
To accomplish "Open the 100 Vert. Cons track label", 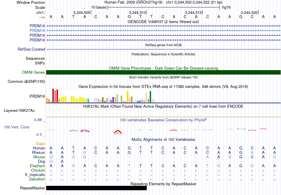I will [17, 127].
